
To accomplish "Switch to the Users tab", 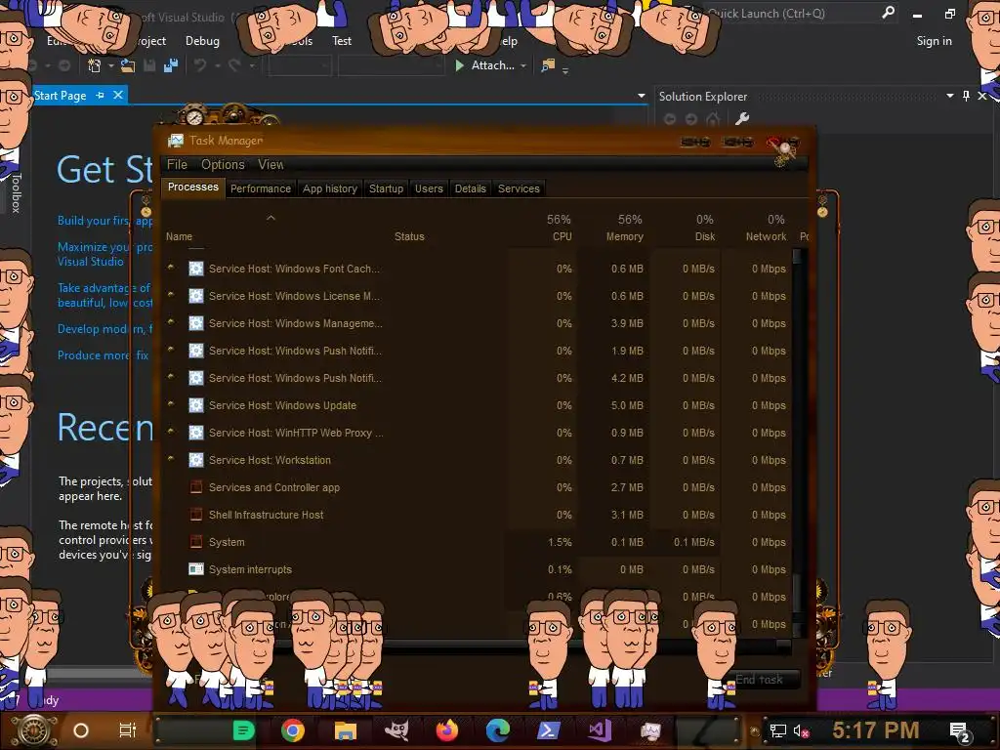I will [429, 188].
